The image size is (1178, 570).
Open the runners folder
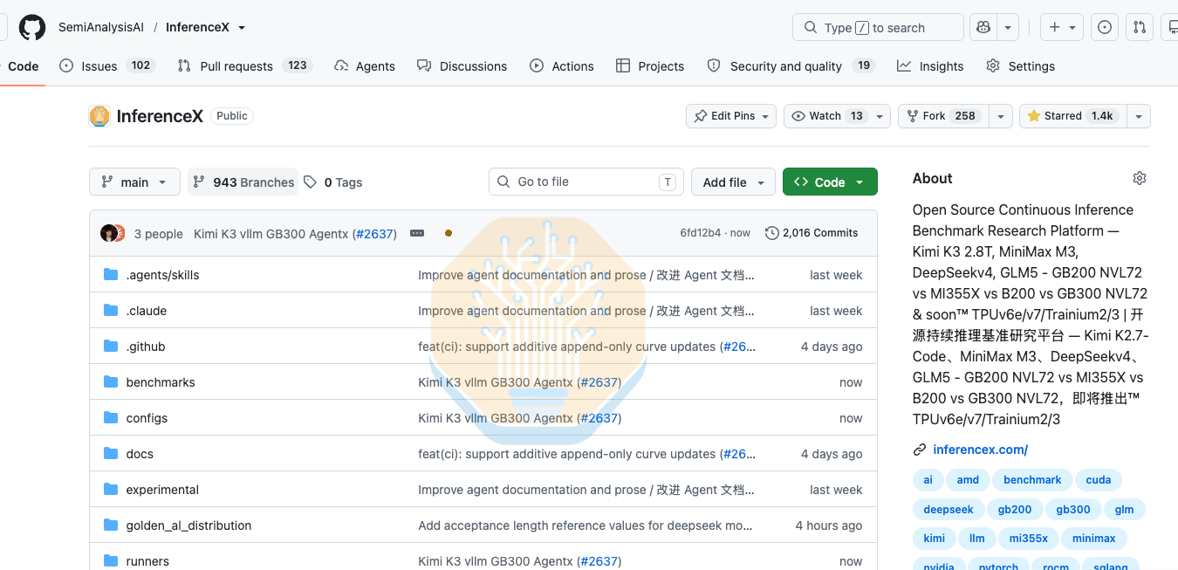[147, 561]
